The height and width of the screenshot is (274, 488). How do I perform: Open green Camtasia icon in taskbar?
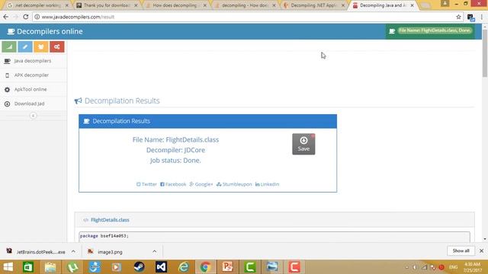250,267
